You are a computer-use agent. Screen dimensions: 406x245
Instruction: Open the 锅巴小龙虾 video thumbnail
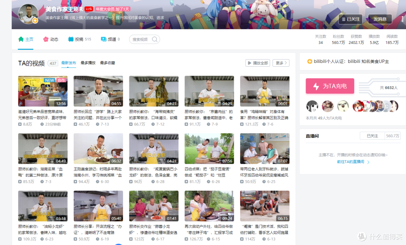pyautogui.click(x=154, y=149)
